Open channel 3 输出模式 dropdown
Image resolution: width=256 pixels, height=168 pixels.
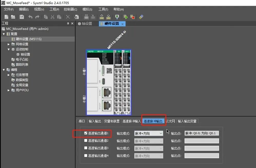(149, 149)
